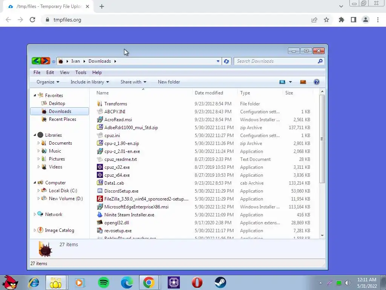
Task: Click the taskbar clock showing 12:11 AM
Action: point(367,283)
